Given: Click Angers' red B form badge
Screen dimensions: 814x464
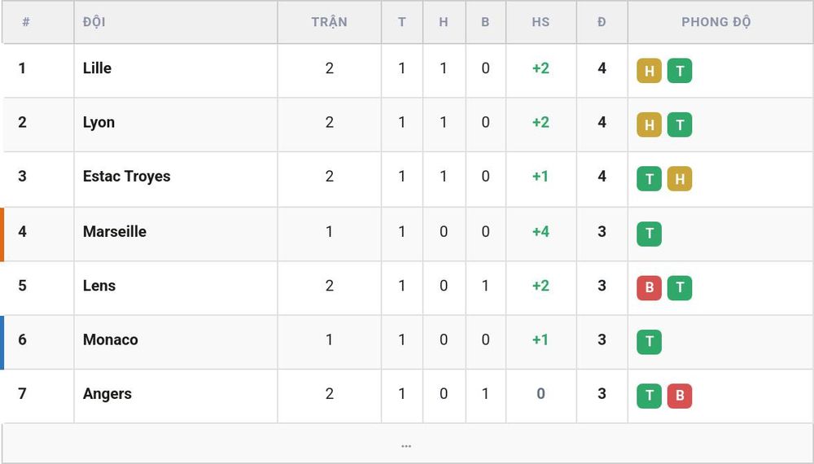Looking at the screenshot, I should (680, 396).
